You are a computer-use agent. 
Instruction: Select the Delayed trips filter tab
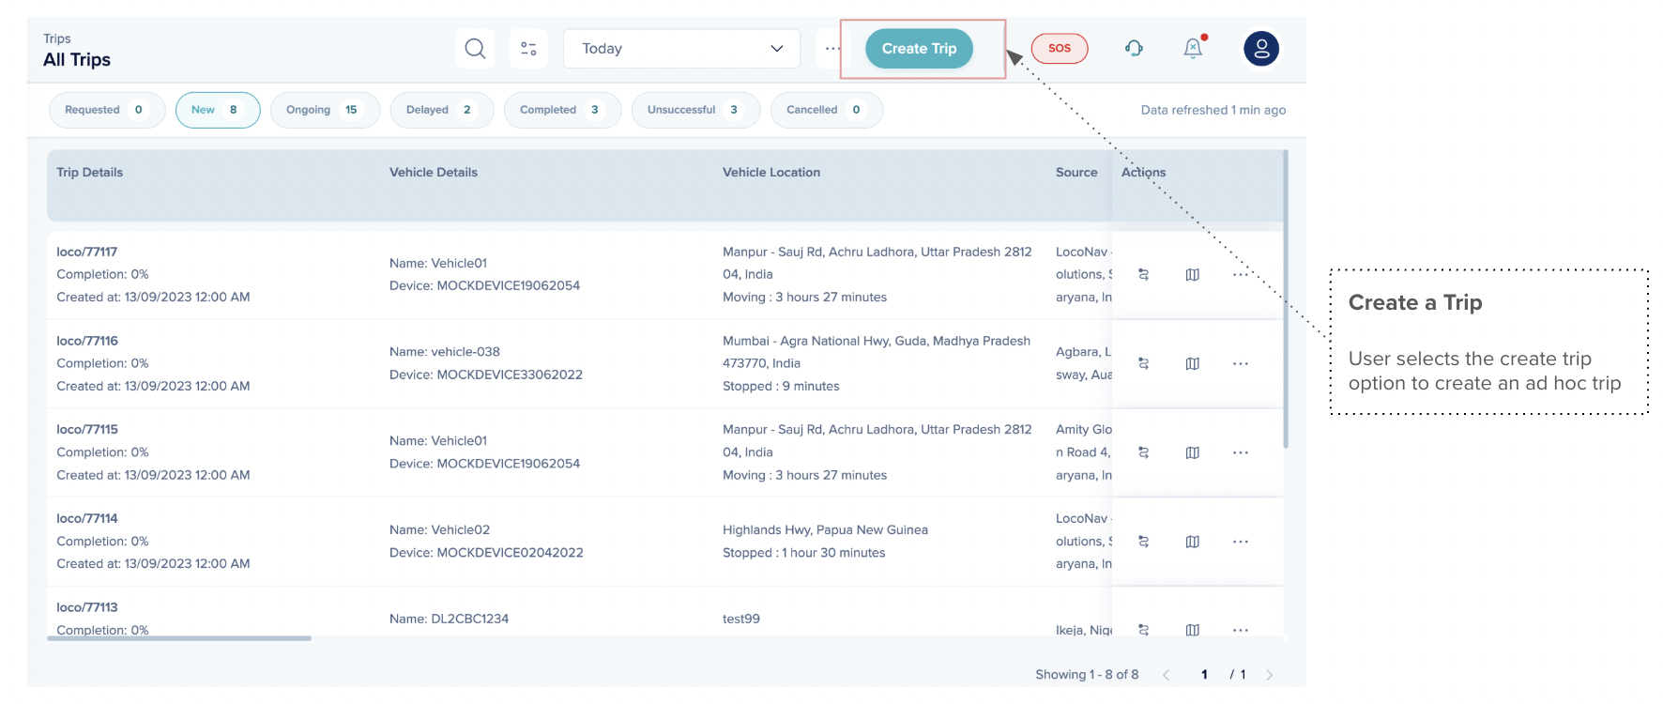(440, 110)
